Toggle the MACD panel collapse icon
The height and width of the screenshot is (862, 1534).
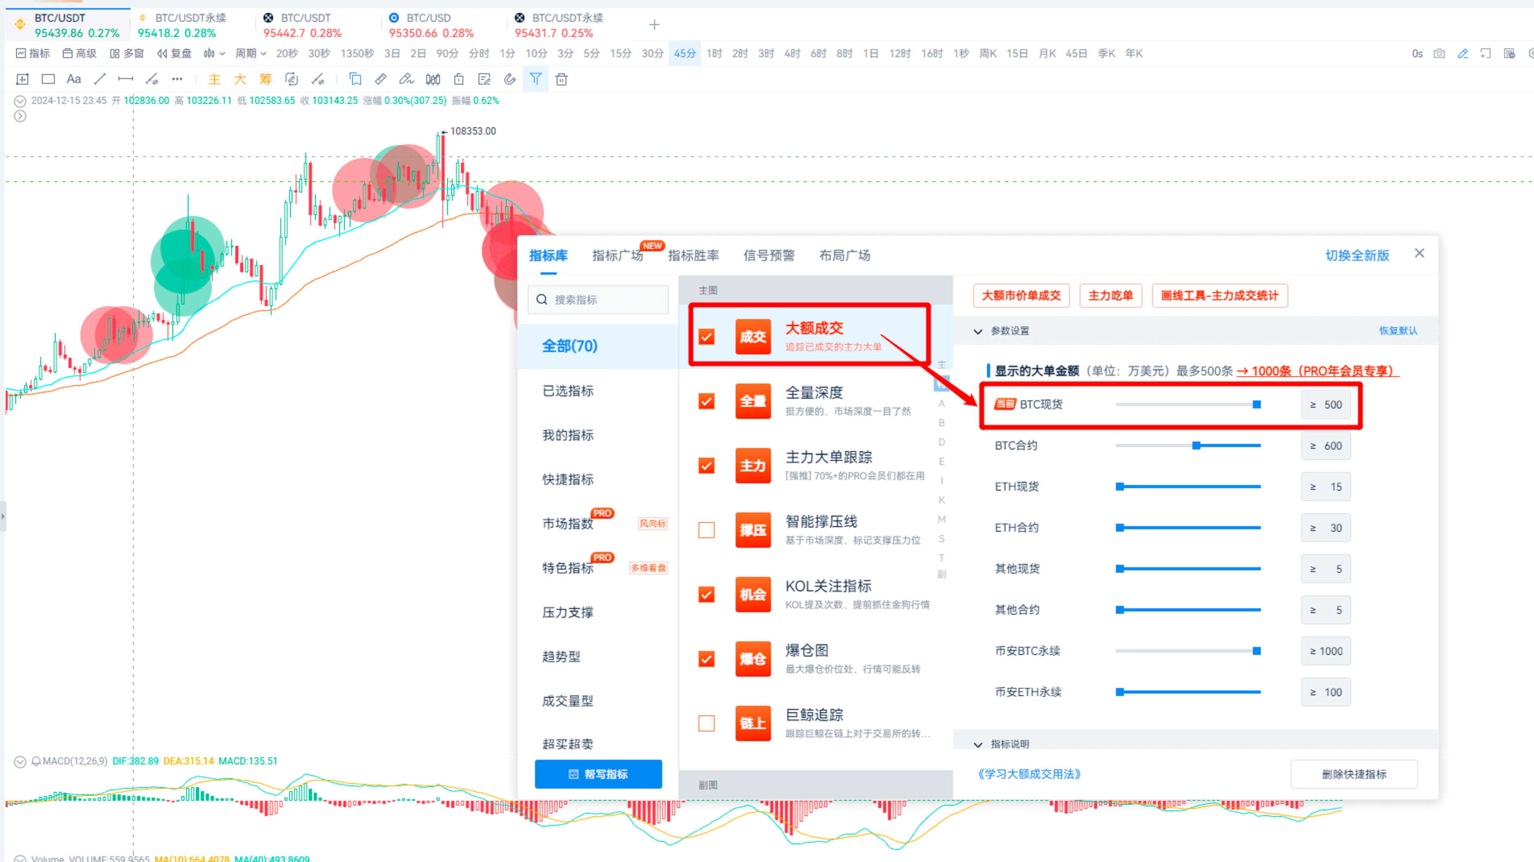click(20, 761)
